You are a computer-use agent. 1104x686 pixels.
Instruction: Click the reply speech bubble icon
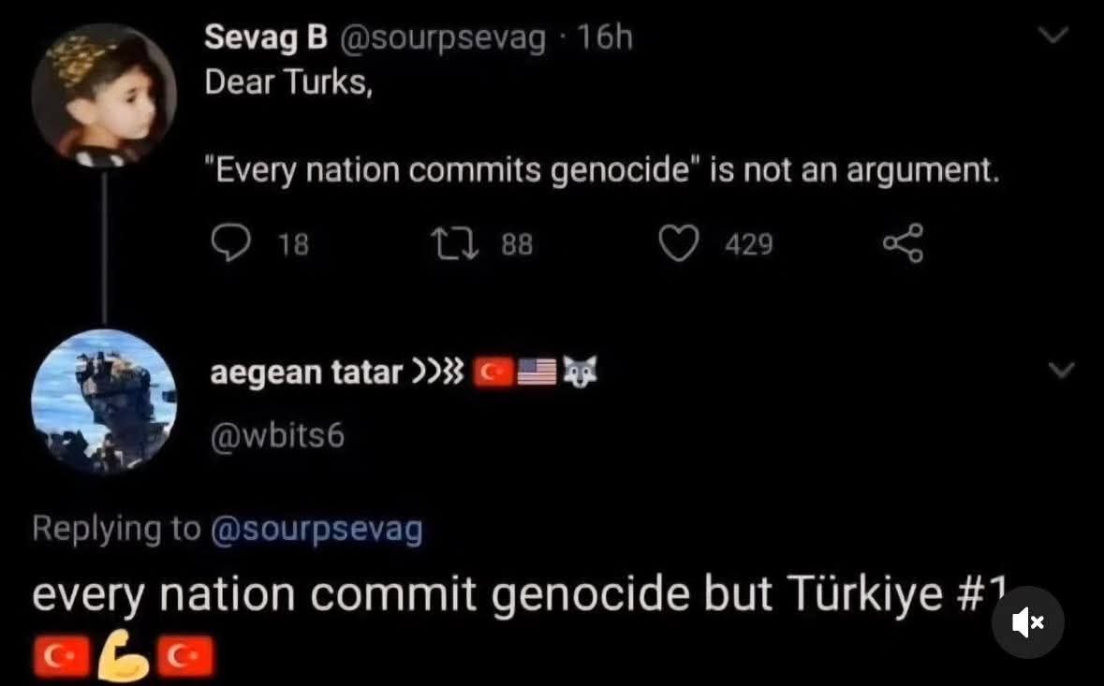[228, 244]
